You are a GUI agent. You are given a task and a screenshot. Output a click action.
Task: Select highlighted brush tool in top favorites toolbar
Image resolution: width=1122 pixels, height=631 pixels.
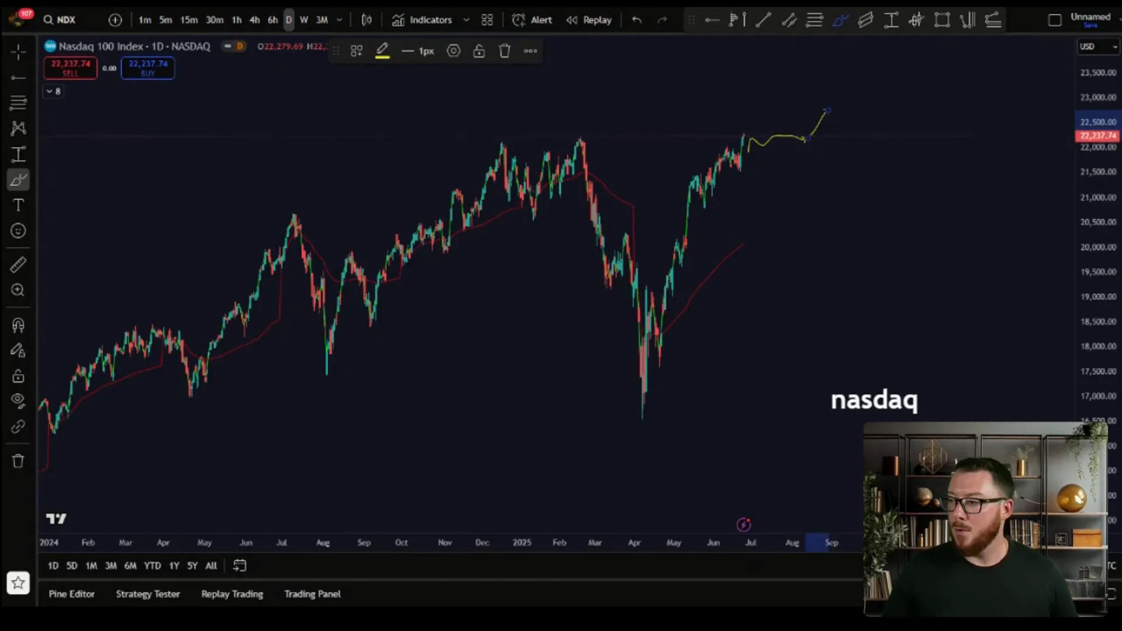[x=840, y=20]
